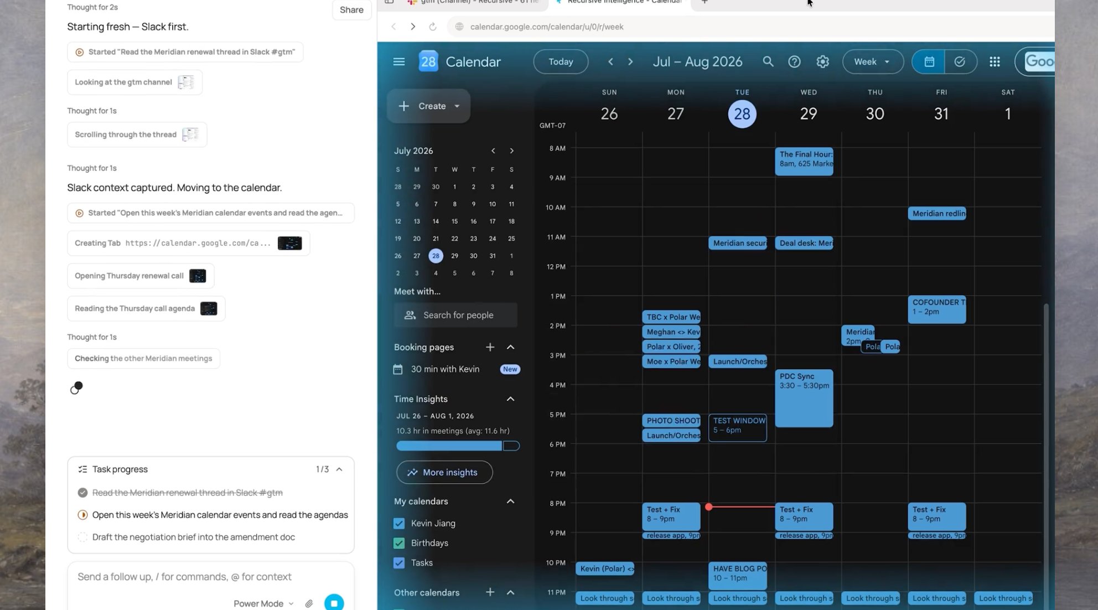This screenshot has height=610, width=1098.
Task: Open the Meridian redline event on Friday
Action: 937,214
